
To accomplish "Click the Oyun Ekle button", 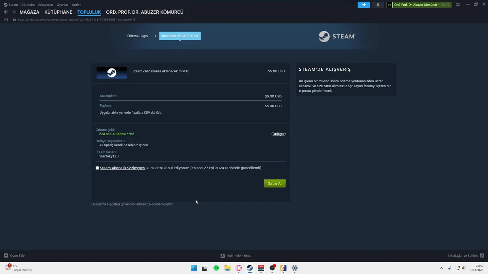I will point(14,256).
